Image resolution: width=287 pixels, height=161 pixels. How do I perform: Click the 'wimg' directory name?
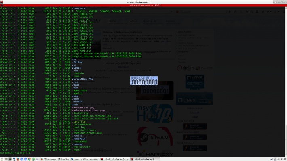pyautogui.click(x=75, y=96)
